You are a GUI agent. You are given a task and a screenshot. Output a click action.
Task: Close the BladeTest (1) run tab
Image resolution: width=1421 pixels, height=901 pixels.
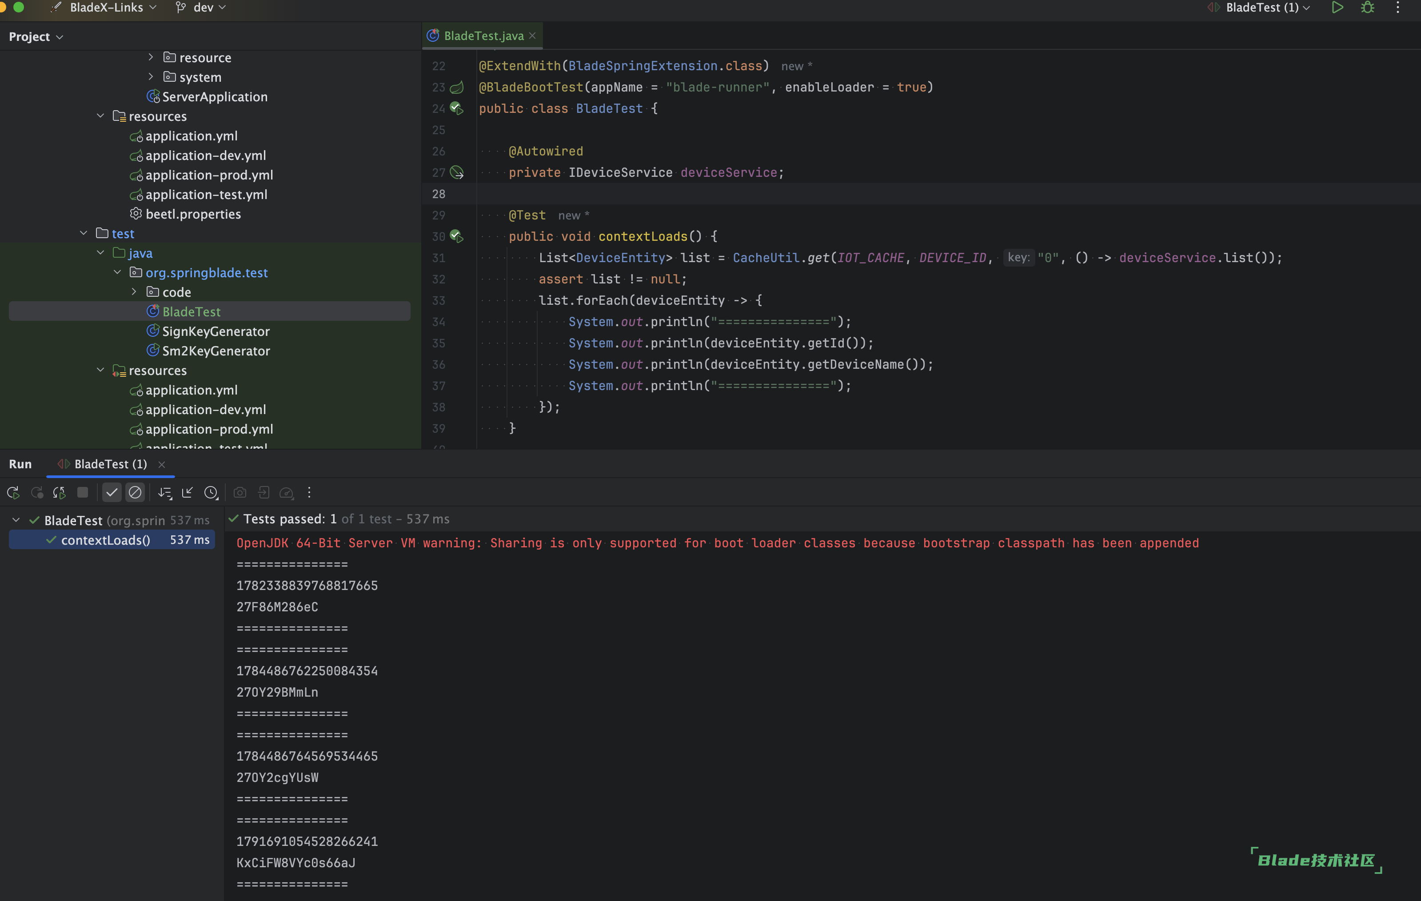pos(162,464)
